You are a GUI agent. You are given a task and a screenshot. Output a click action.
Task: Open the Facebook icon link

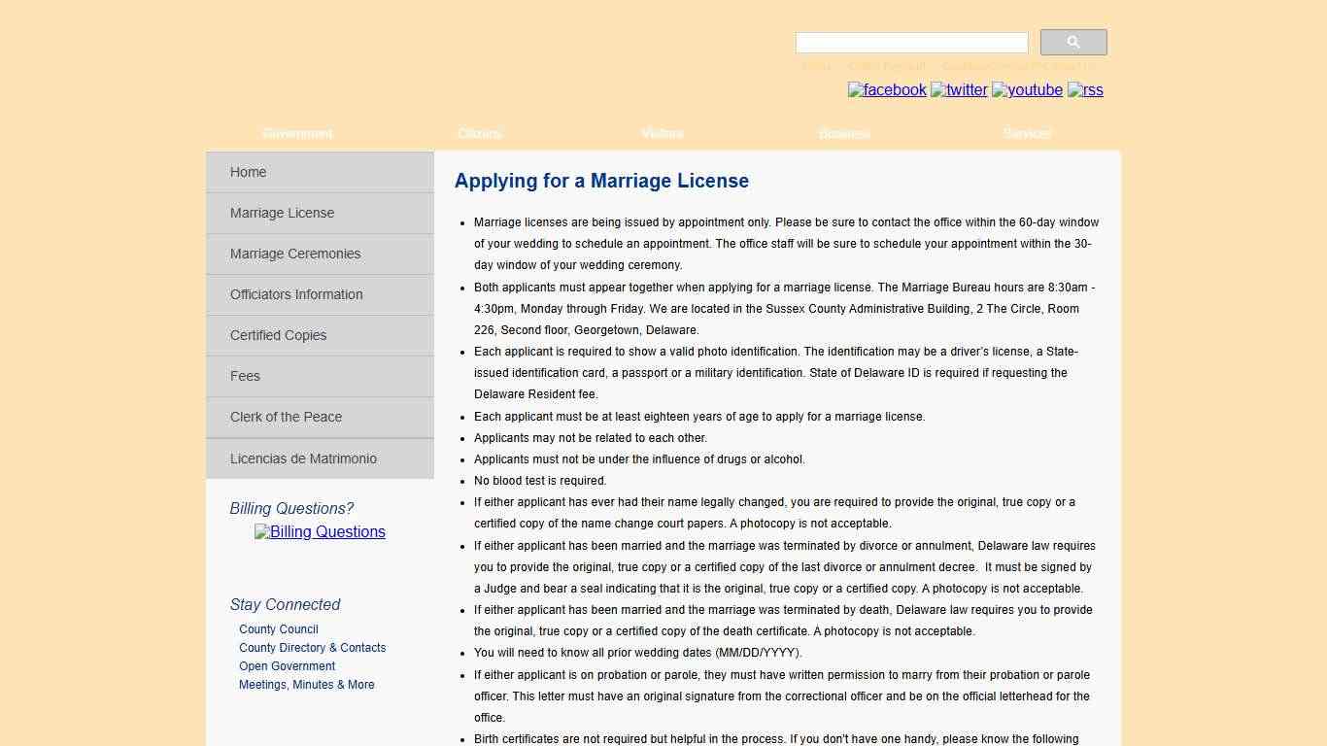[886, 89]
